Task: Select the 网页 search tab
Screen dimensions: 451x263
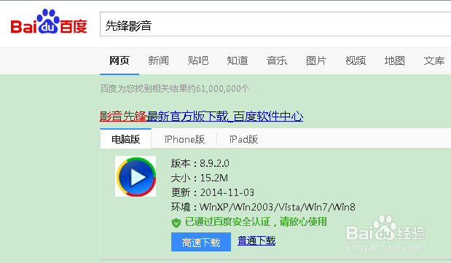Action: pos(119,60)
